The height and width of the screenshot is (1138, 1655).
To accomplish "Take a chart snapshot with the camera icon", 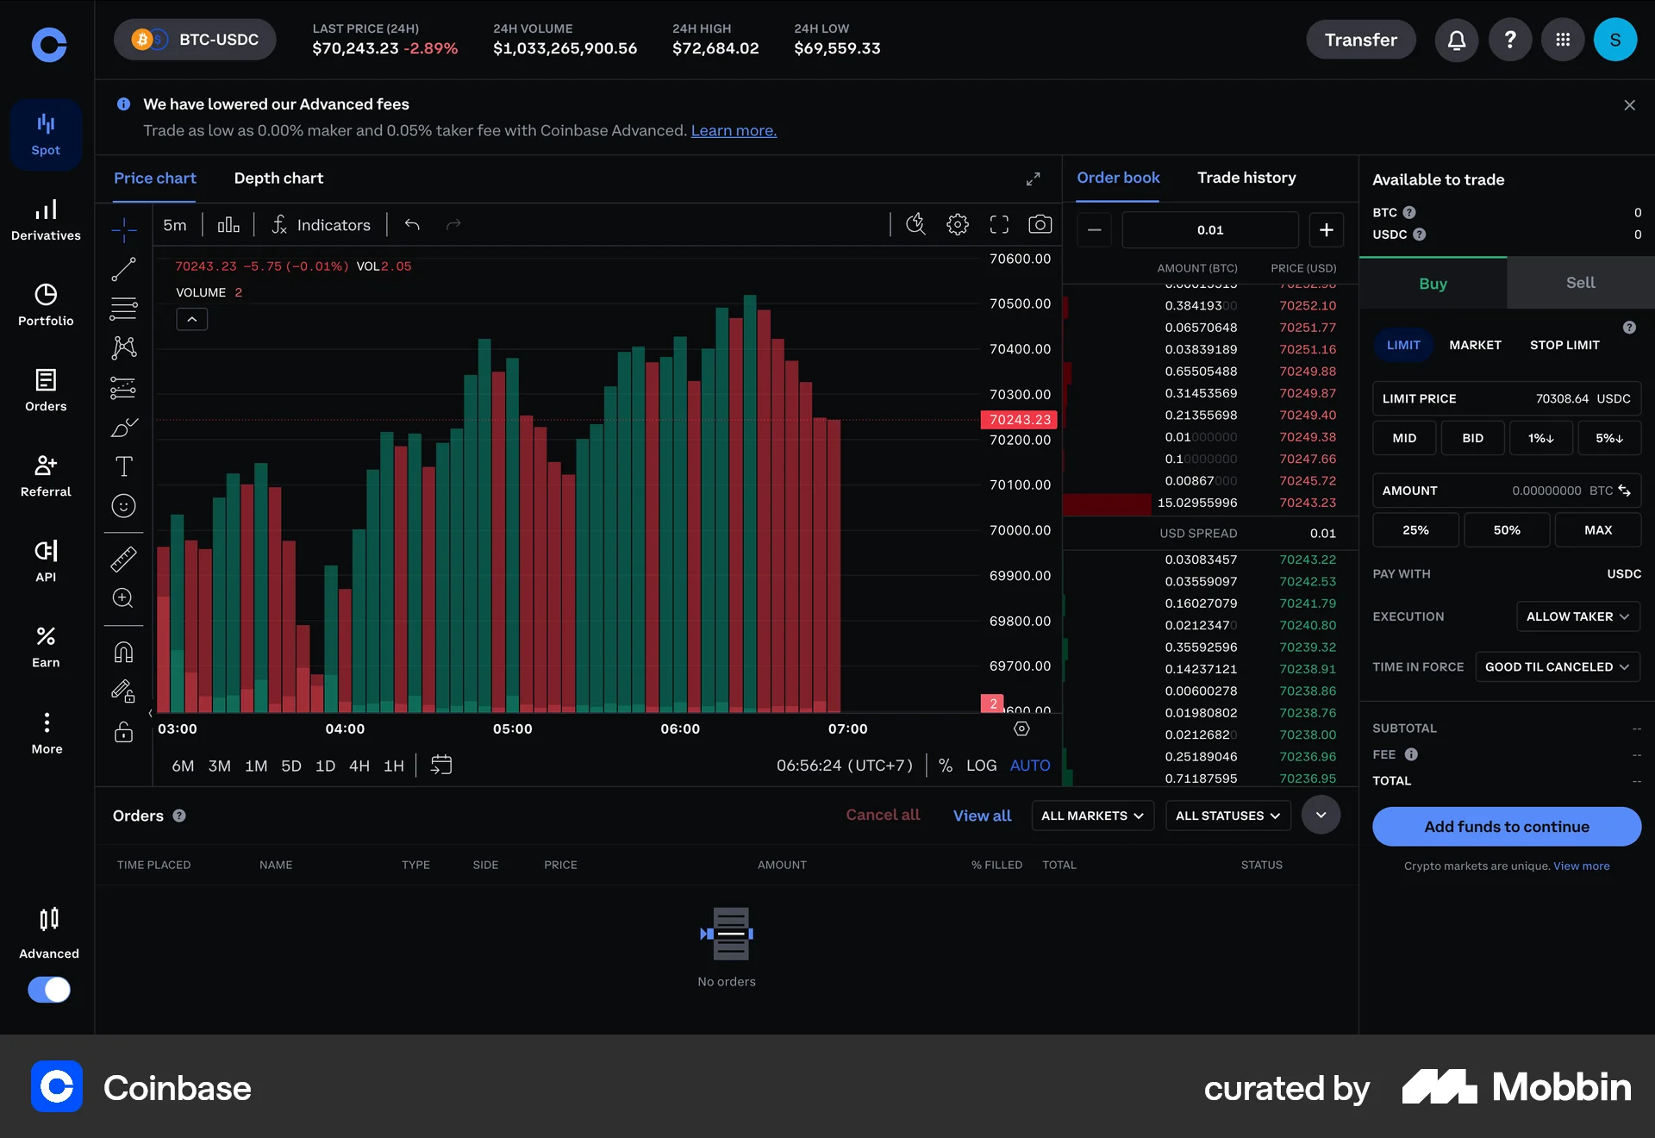I will click(1040, 224).
